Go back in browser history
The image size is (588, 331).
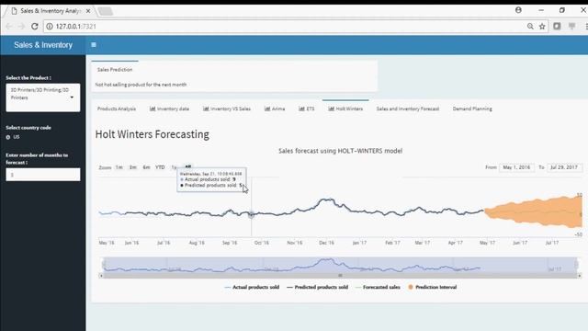(x=9, y=27)
